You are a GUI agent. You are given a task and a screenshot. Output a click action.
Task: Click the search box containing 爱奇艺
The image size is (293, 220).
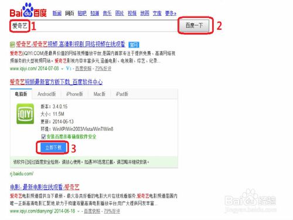[x=94, y=26]
